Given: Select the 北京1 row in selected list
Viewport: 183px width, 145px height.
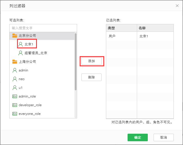Looking at the screenshot, I should coord(140,36).
